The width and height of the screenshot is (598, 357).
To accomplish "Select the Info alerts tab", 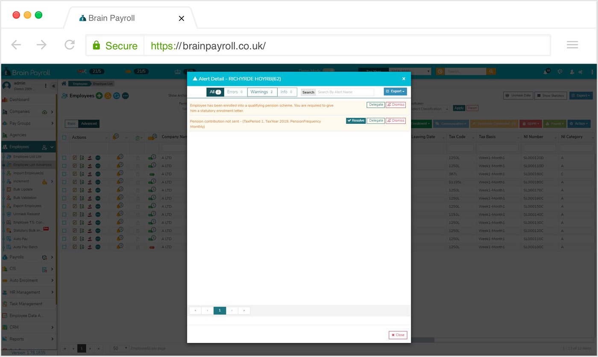I will pos(287,92).
